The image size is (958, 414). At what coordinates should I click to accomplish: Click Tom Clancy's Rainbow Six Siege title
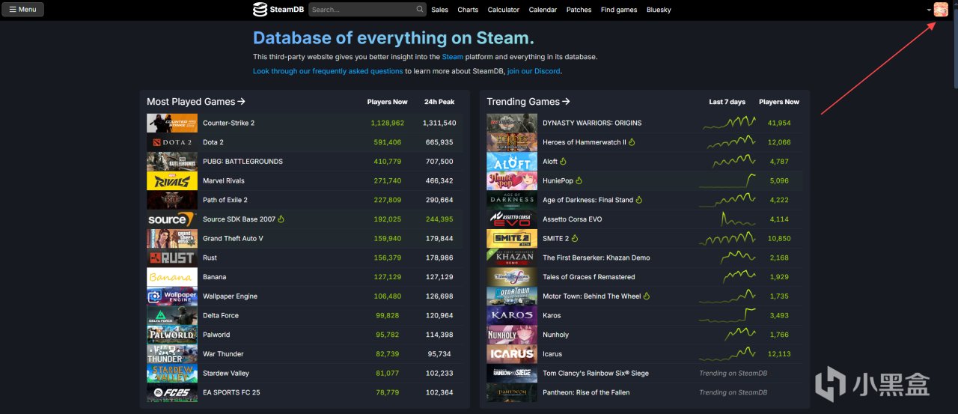(x=596, y=374)
